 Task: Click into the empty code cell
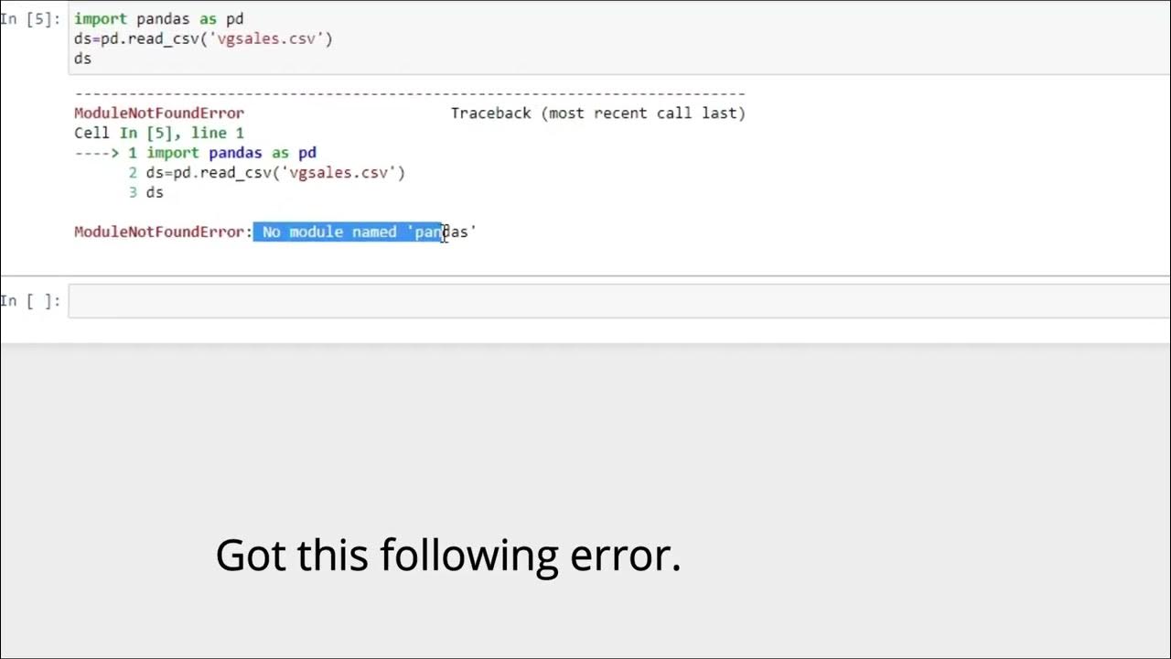pyautogui.click(x=618, y=301)
